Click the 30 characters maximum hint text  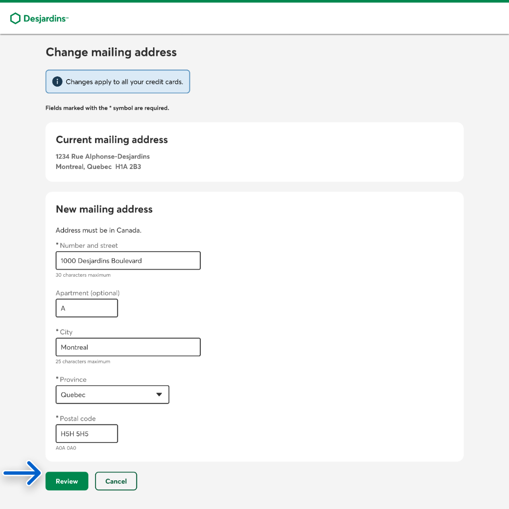click(x=83, y=275)
